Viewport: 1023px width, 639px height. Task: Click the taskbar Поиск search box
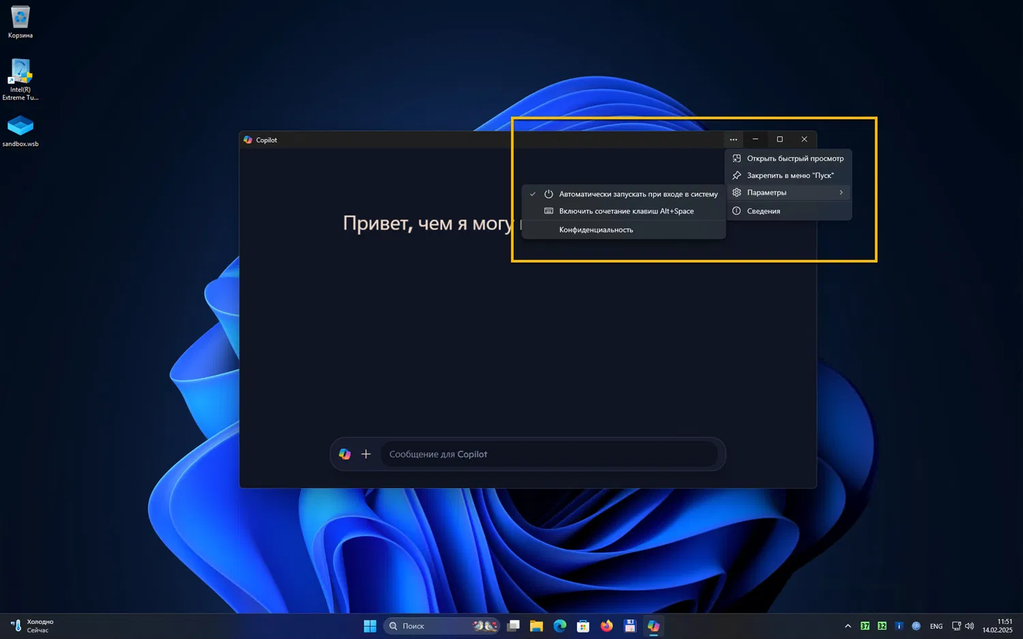(x=441, y=626)
